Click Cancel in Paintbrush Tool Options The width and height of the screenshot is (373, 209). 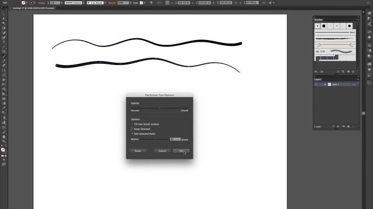pos(162,151)
